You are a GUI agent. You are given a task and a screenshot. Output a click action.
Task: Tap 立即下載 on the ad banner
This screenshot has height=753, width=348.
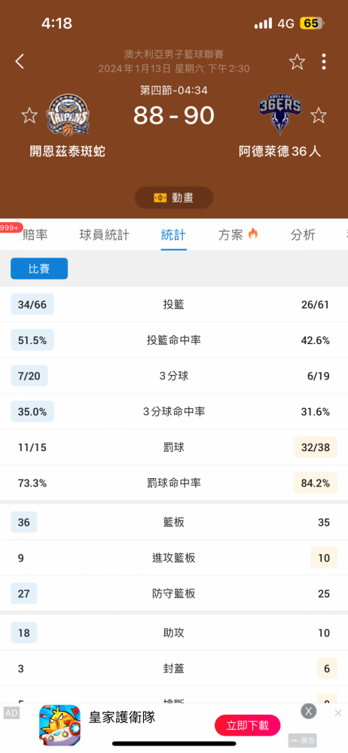point(248,725)
